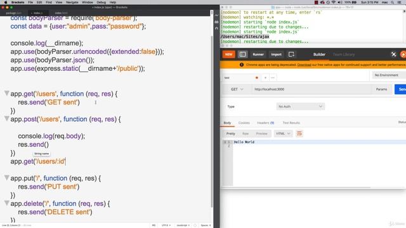Viewport: 406px width, 228px height.
Task: Switch to the Team Library tab
Action: pos(344,54)
